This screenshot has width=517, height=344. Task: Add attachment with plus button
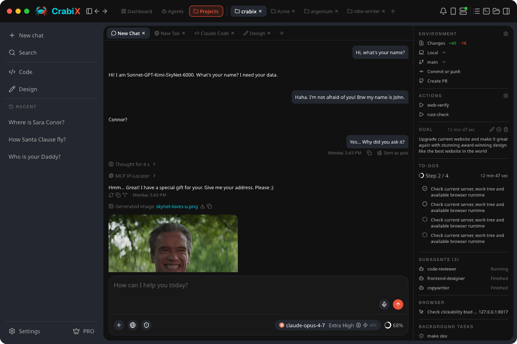(x=119, y=326)
